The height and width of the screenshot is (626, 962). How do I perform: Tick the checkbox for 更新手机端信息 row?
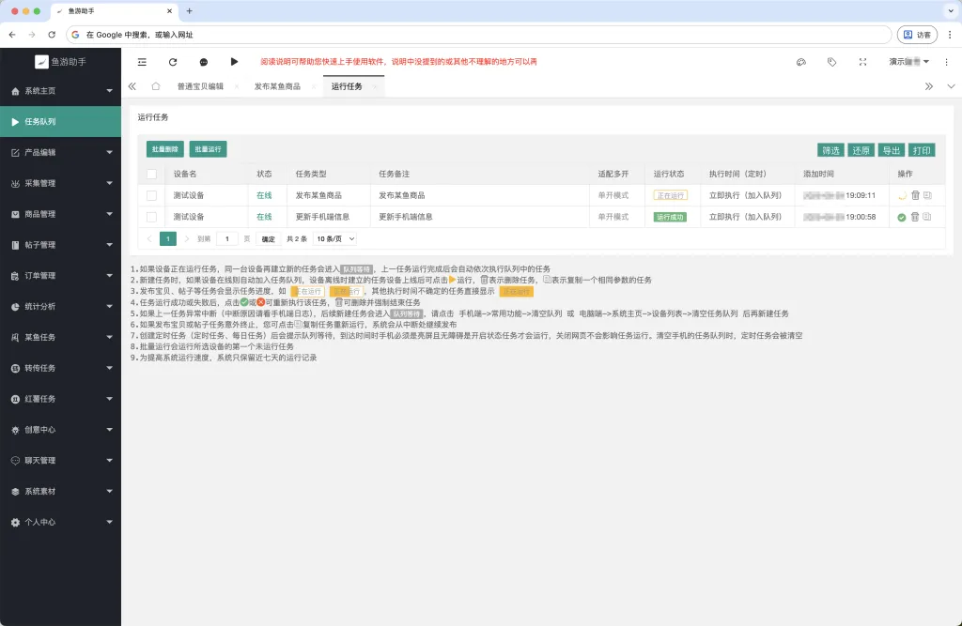(151, 217)
